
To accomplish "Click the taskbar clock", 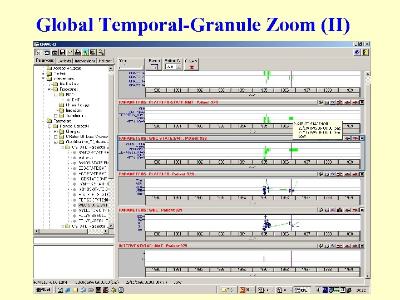I will point(361,291).
